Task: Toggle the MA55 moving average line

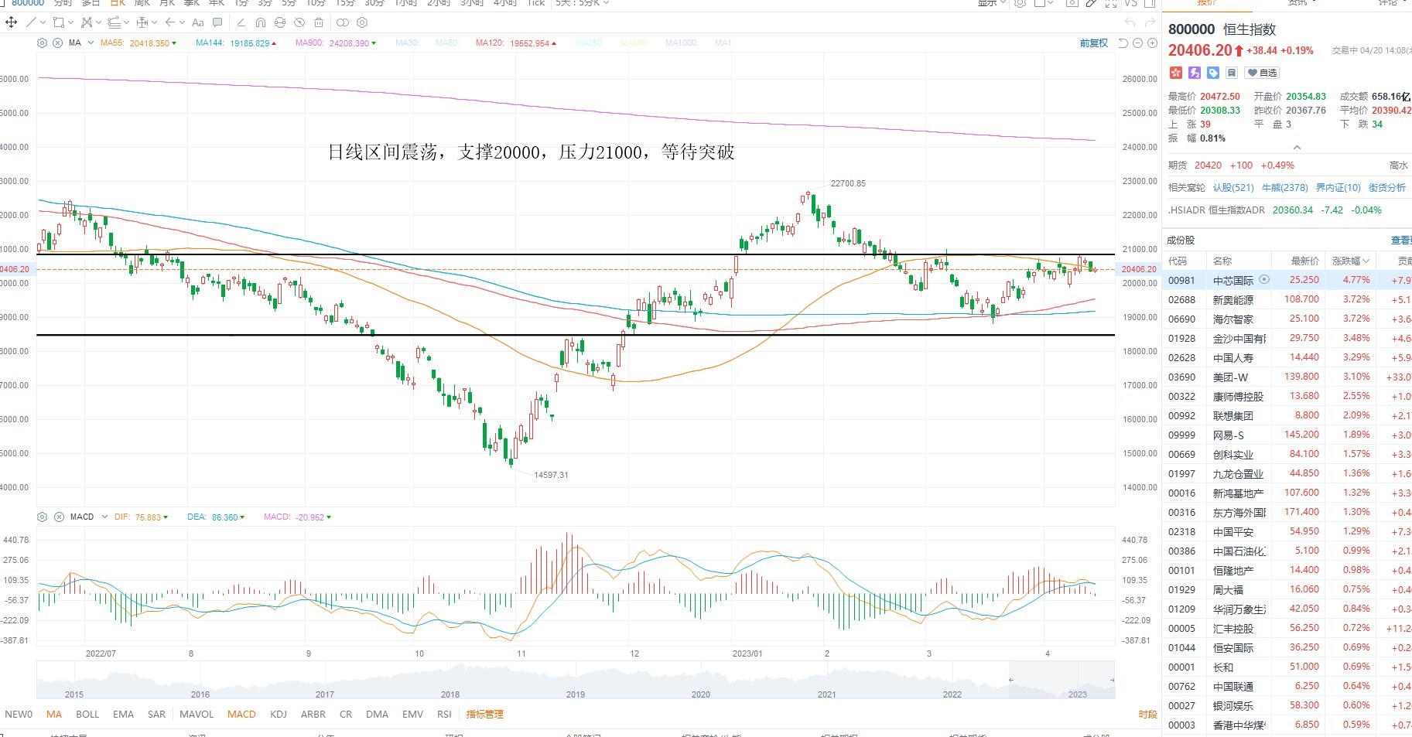Action: click(138, 43)
